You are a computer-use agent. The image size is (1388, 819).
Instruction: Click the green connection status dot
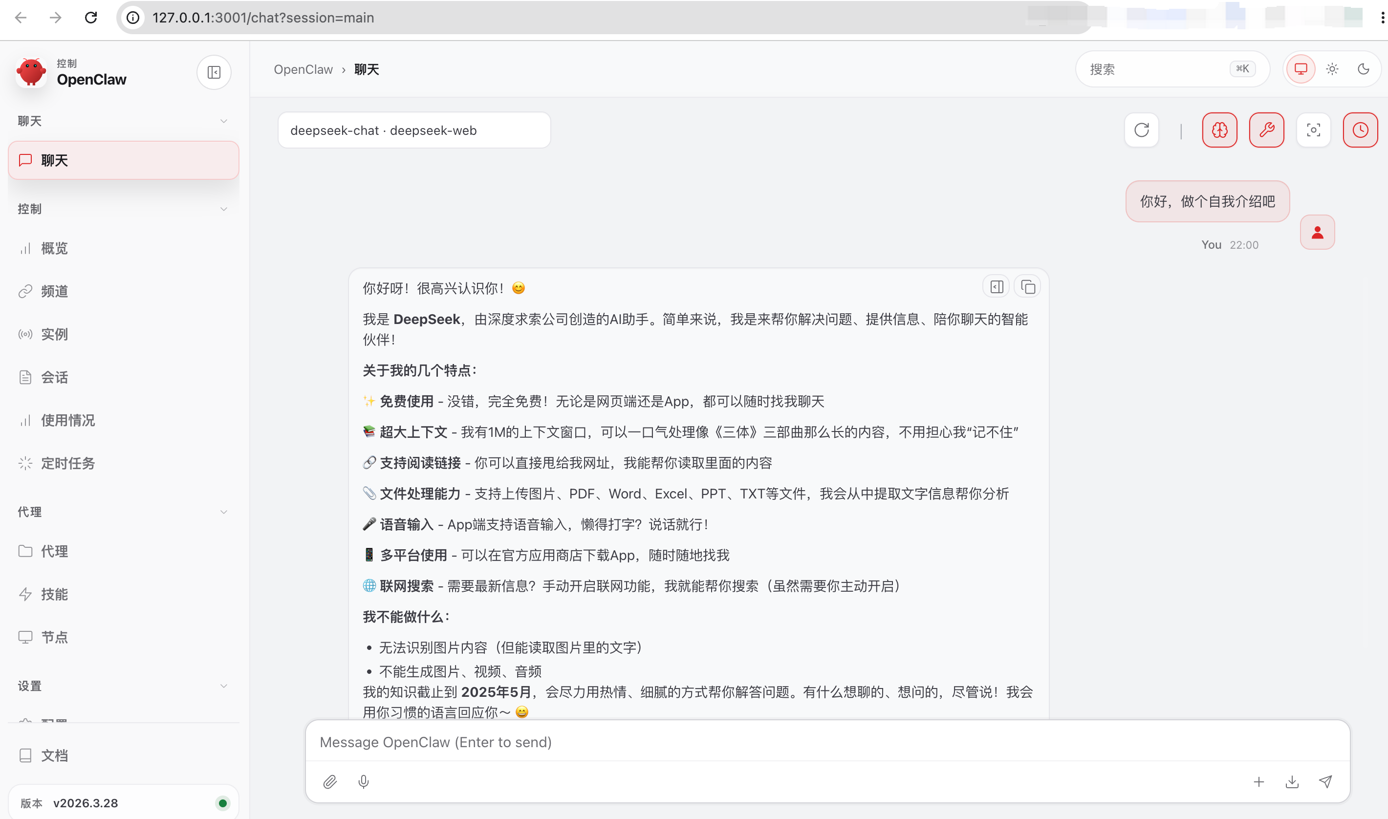tap(222, 803)
